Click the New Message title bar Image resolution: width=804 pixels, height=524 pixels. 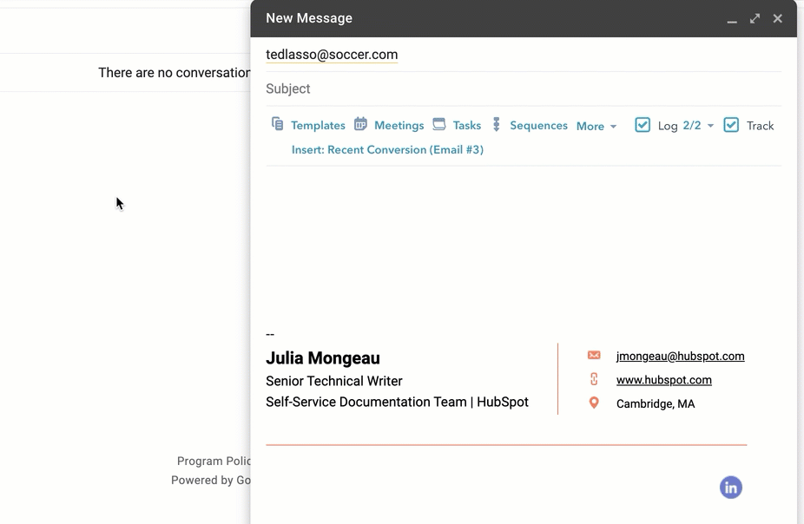(x=309, y=17)
